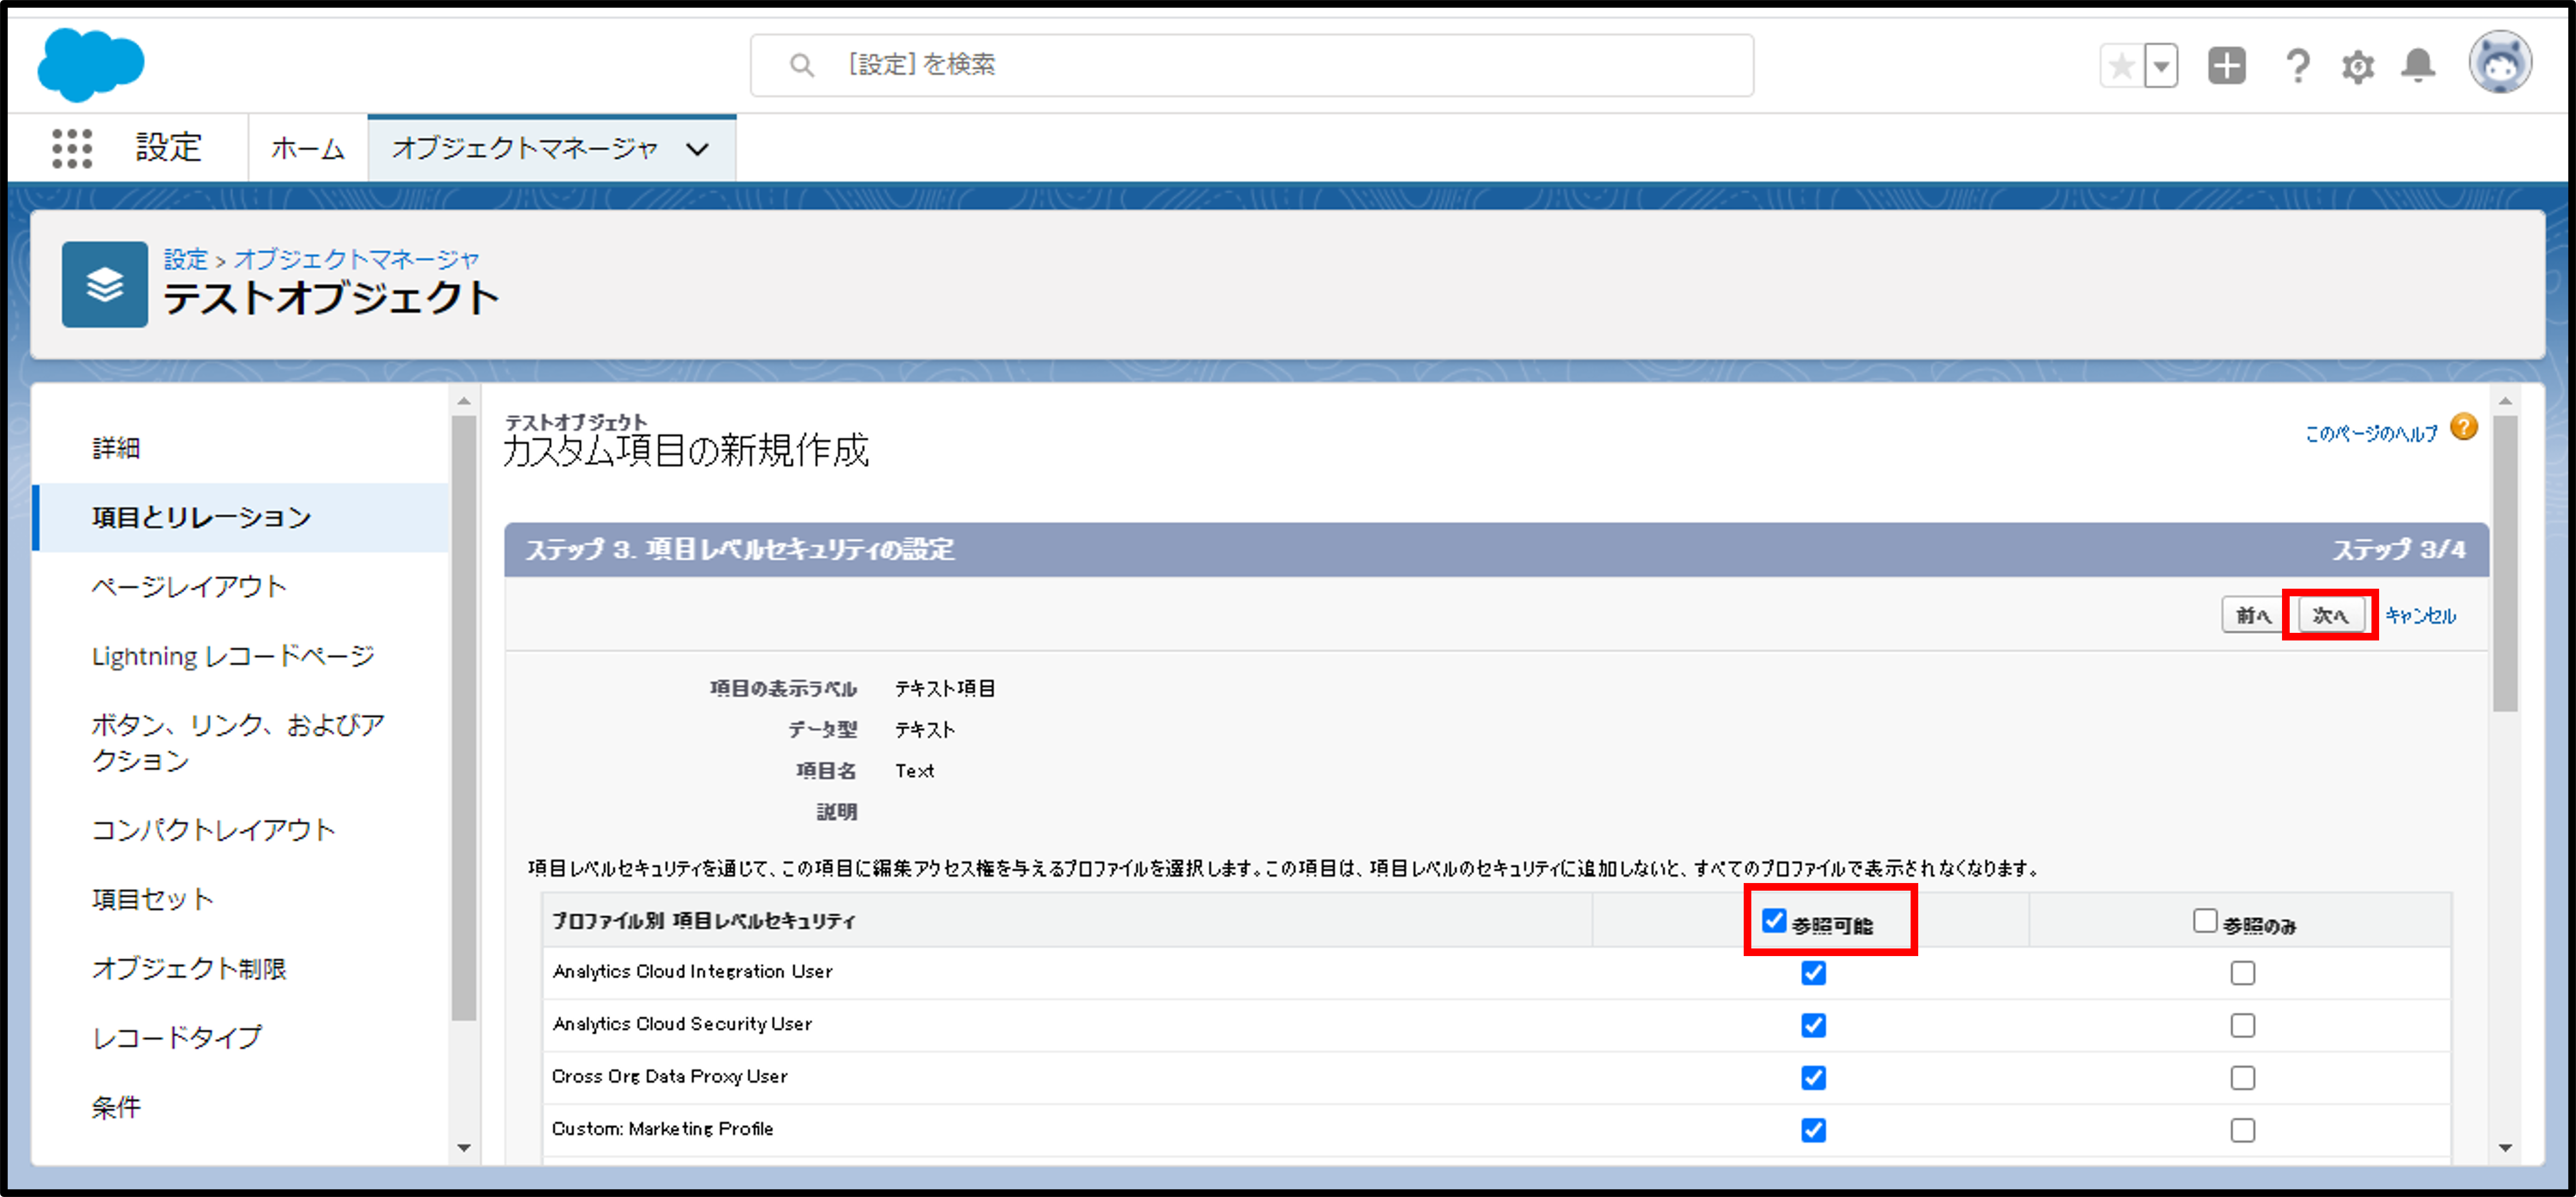
Task: Expand the オブジェクトマネージャ tab chevron
Action: [x=697, y=149]
